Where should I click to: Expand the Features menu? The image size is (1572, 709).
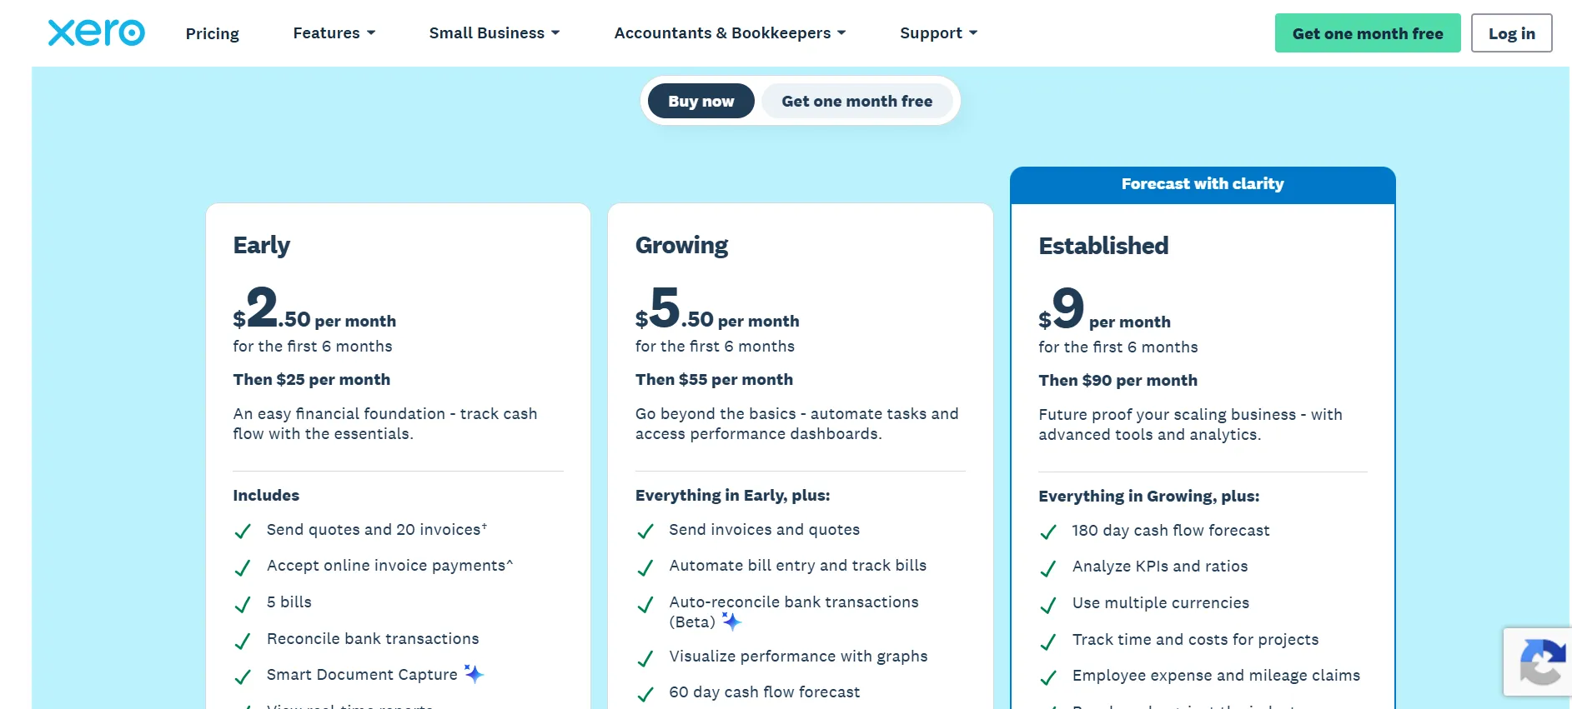[334, 32]
